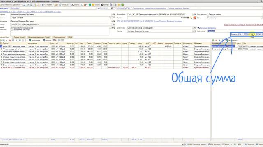Image resolution: width=263 pixels, height=147 pixels.
Task: Click the order date field 15.11.2021
Action: point(106,8)
